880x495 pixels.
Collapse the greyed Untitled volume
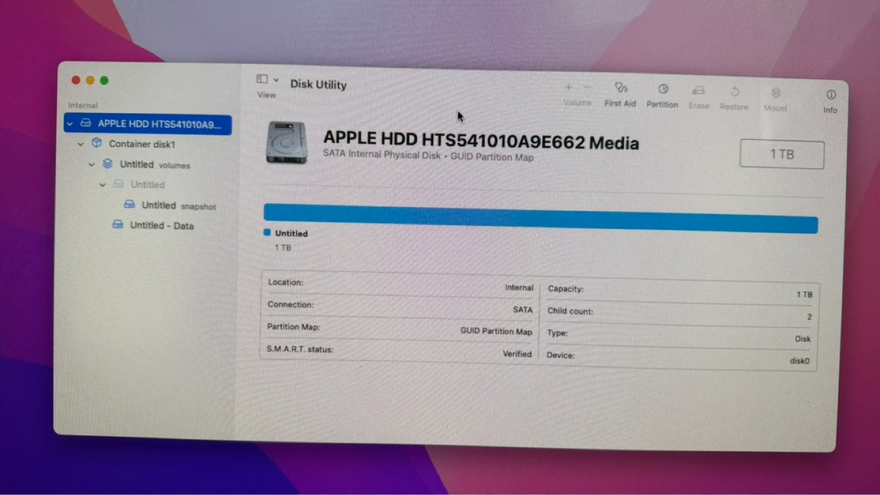(103, 185)
